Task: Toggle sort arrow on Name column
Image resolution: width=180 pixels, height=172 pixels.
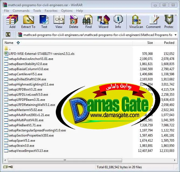Action: 18,43
